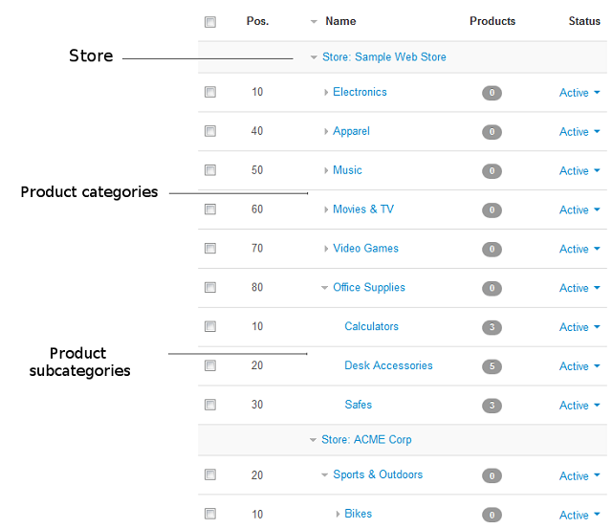
Task: Expand the Movies & TV category arrow
Action: pyautogui.click(x=326, y=209)
